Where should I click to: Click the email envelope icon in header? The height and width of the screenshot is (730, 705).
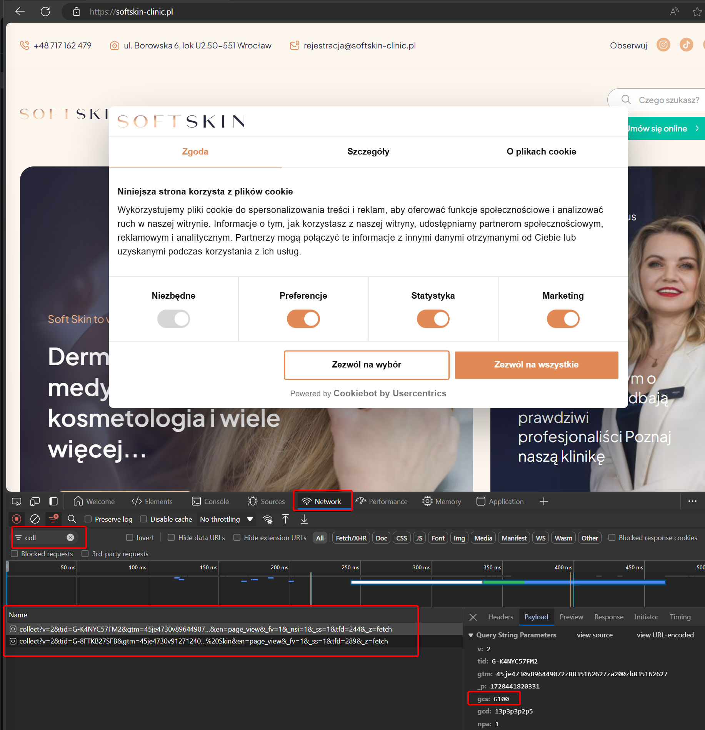[295, 45]
